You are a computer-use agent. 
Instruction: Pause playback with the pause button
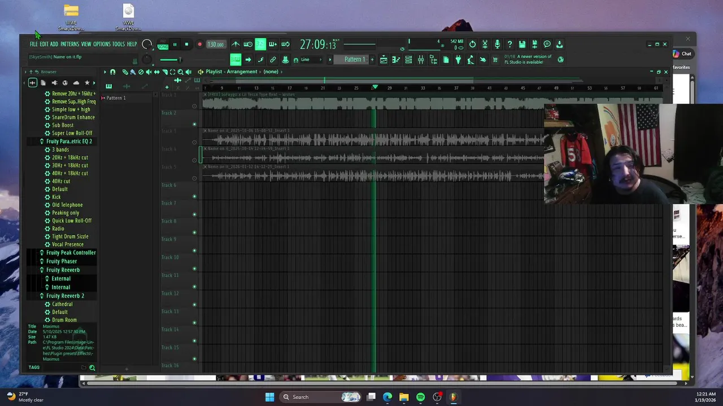click(175, 44)
